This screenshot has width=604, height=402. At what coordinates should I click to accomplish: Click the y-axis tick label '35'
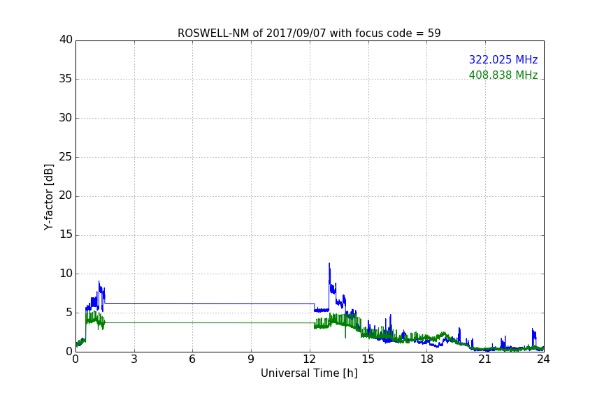click(66, 79)
